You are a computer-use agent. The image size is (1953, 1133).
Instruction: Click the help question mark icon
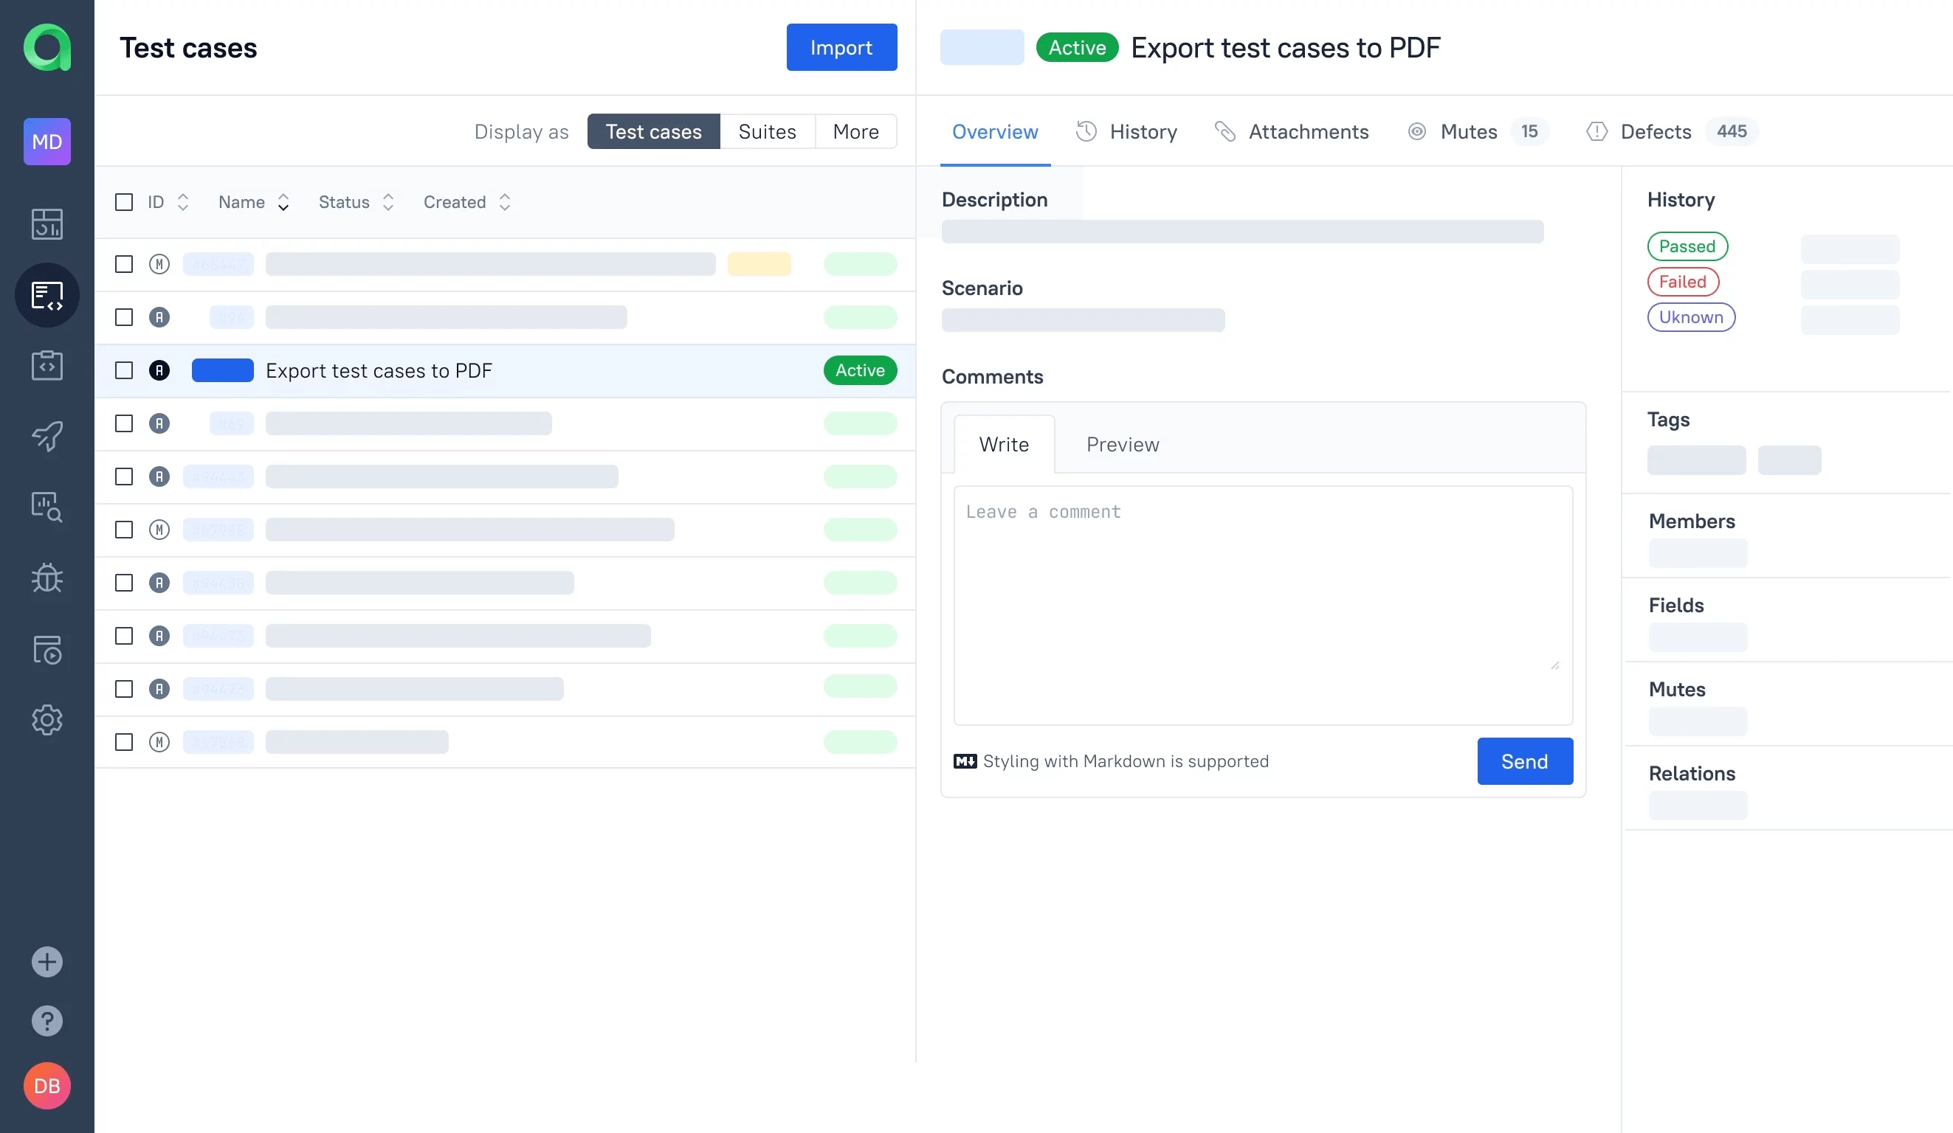[46, 1021]
